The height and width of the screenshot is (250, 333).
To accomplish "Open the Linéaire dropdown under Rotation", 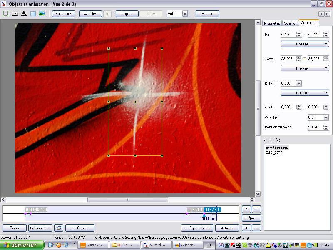I will (x=305, y=93).
